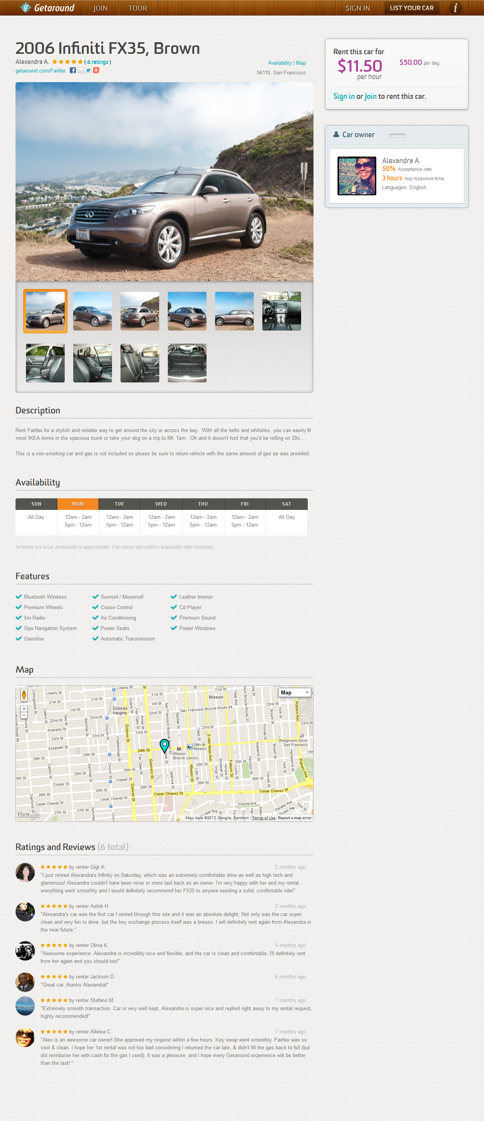Viewport: 484px width, 1121px height.
Task: Click the Pegman street view icon on the map
Action: coord(24,694)
